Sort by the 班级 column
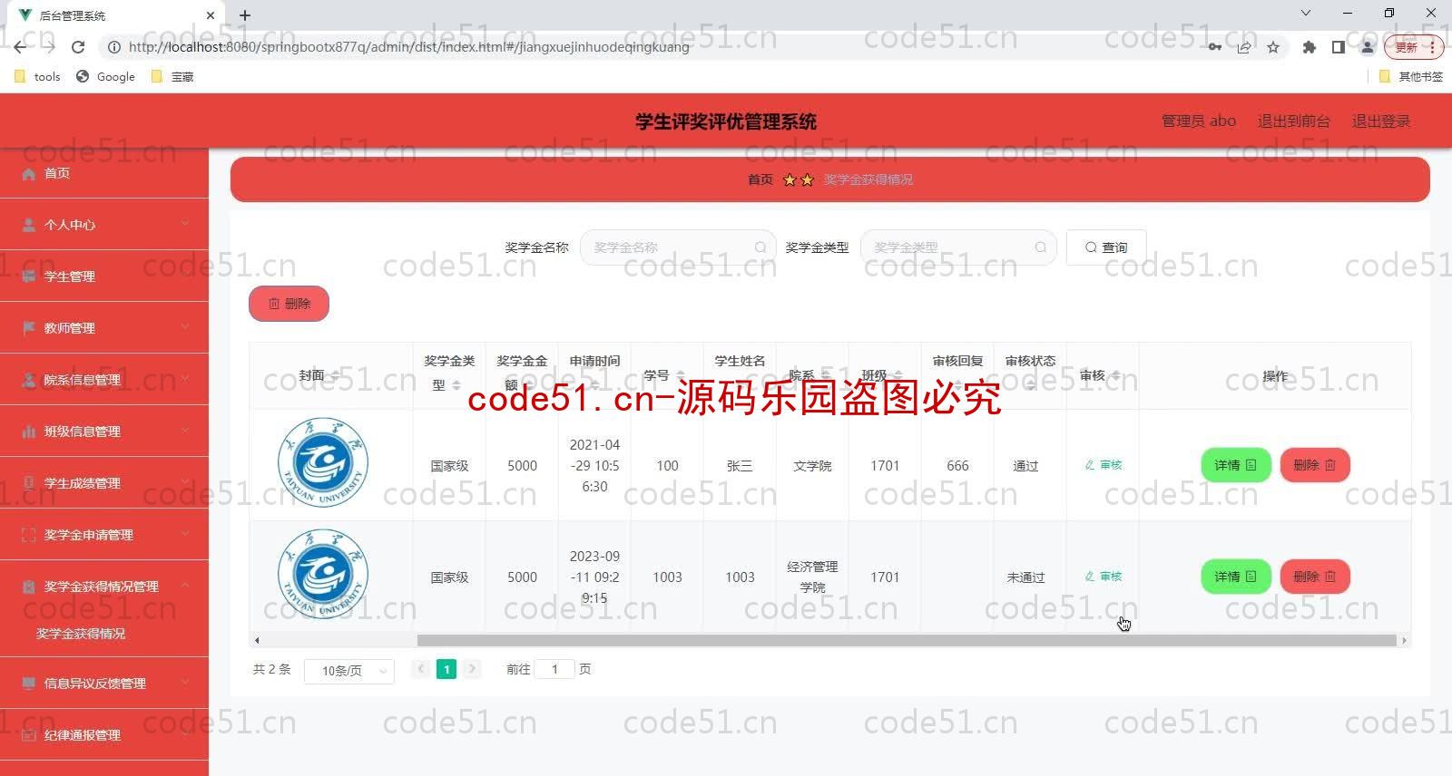 point(898,375)
